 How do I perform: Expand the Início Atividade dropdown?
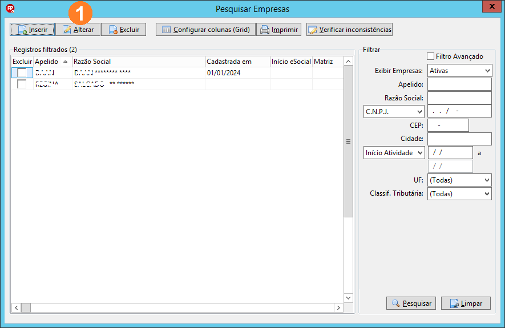coord(394,153)
